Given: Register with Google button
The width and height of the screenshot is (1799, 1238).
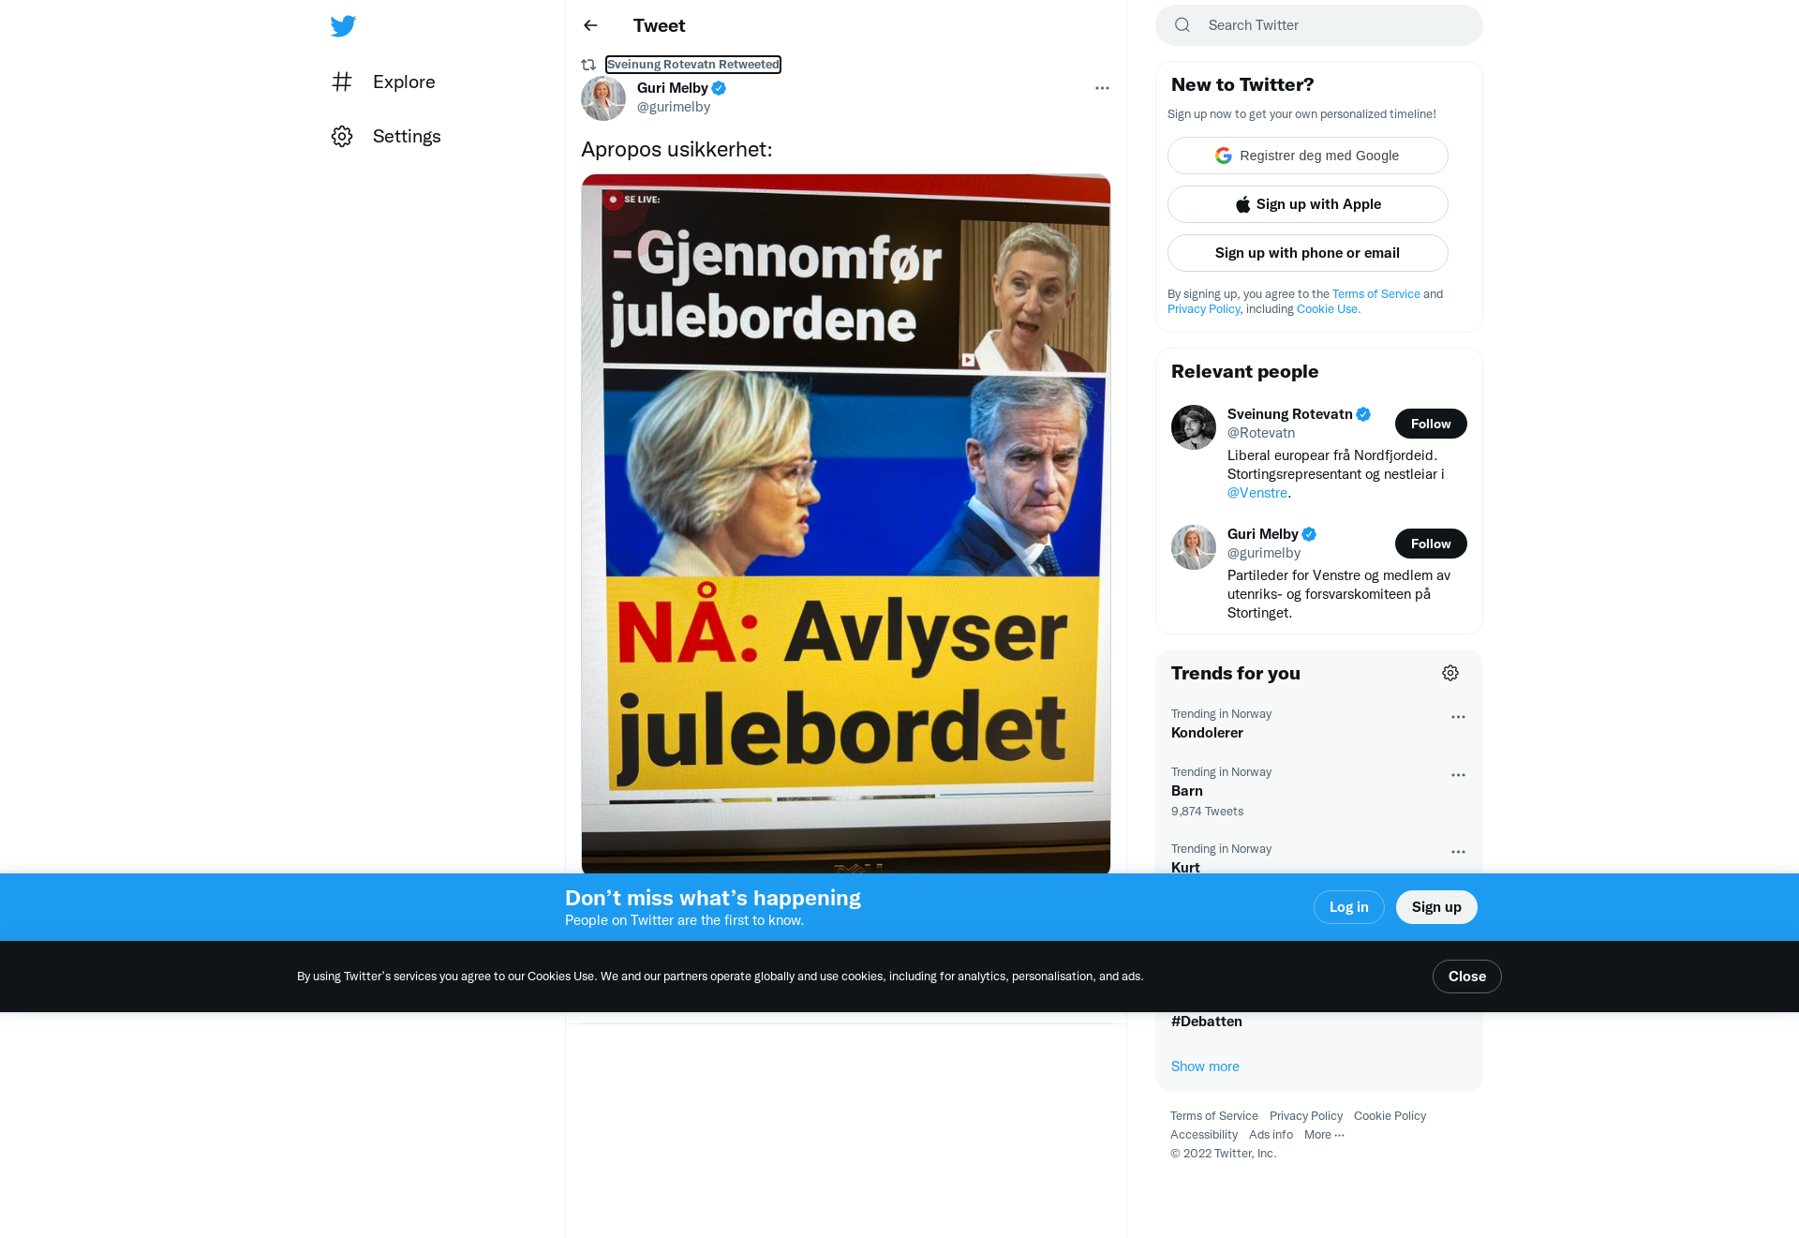Looking at the screenshot, I should pyautogui.click(x=1308, y=156).
